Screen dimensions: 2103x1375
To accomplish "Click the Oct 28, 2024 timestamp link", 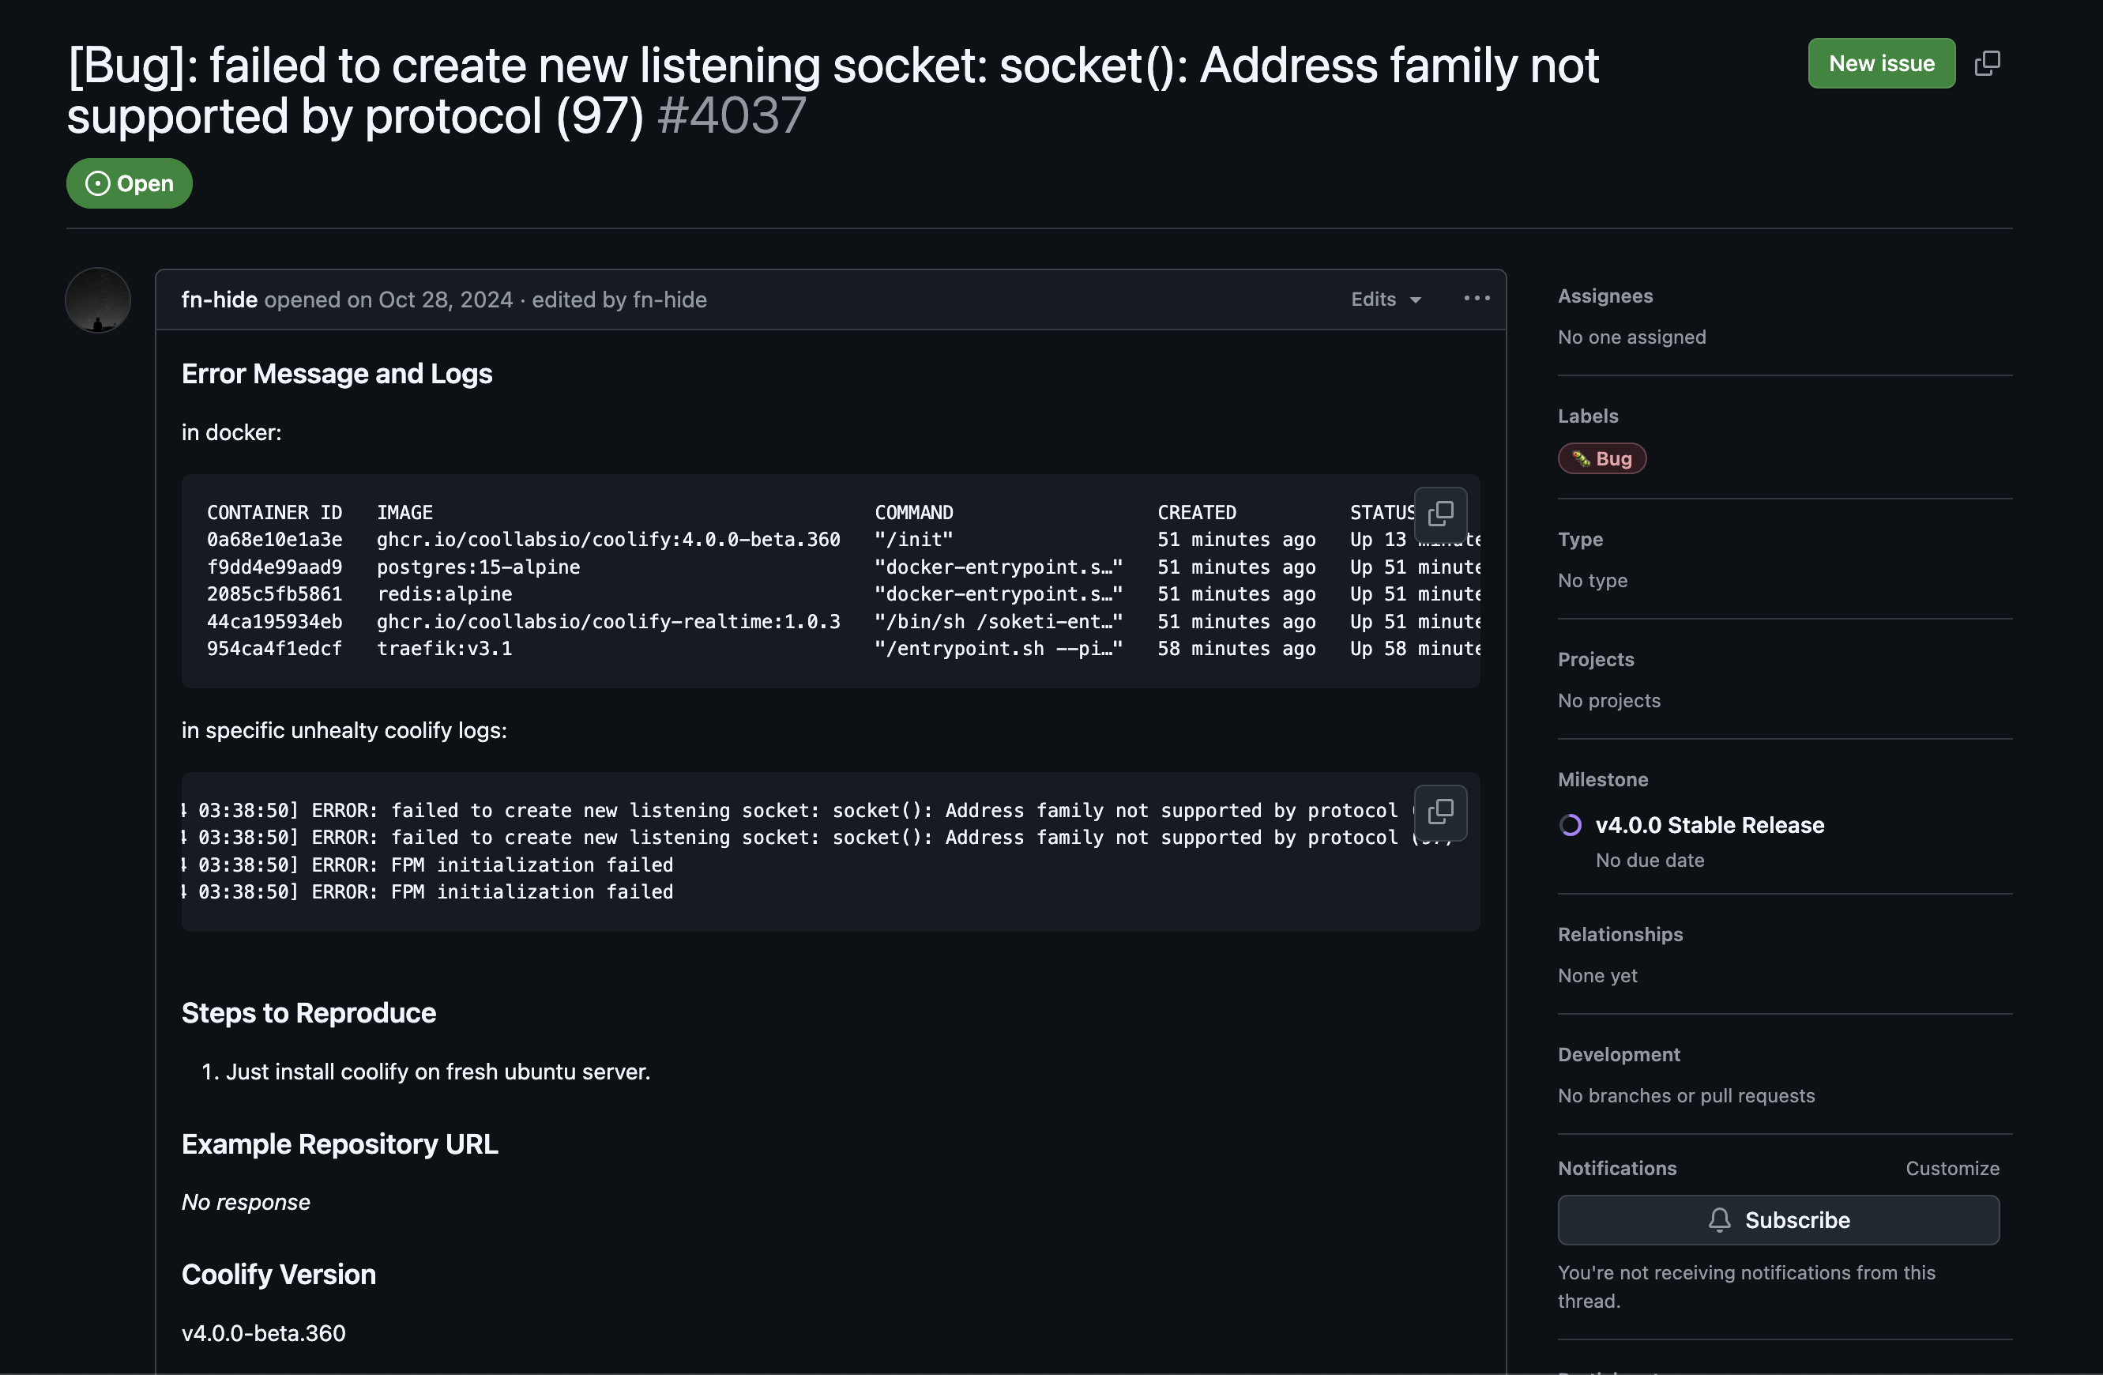I will (x=445, y=299).
